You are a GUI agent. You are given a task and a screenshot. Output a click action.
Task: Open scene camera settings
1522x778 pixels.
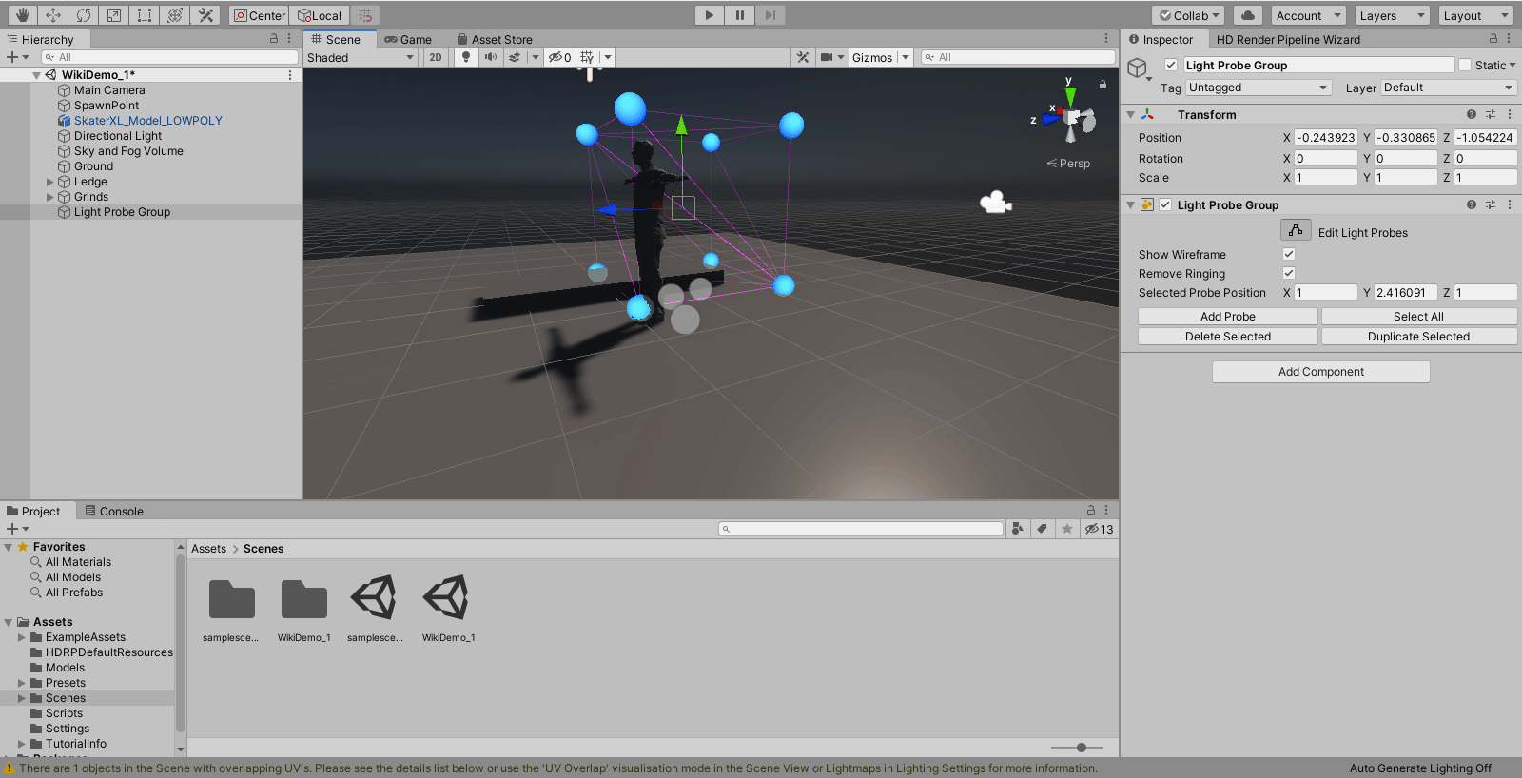pos(827,57)
